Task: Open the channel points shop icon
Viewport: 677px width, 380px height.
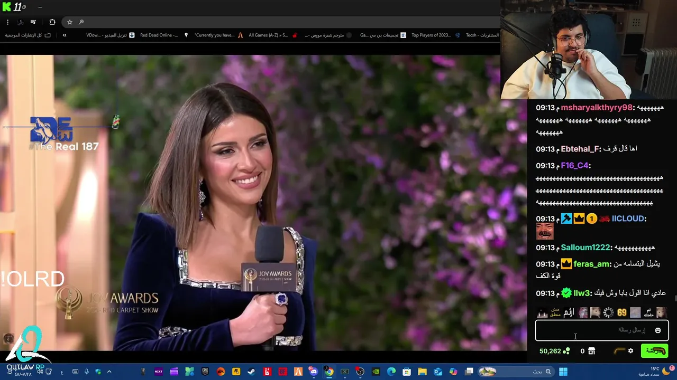Action: tap(591, 351)
